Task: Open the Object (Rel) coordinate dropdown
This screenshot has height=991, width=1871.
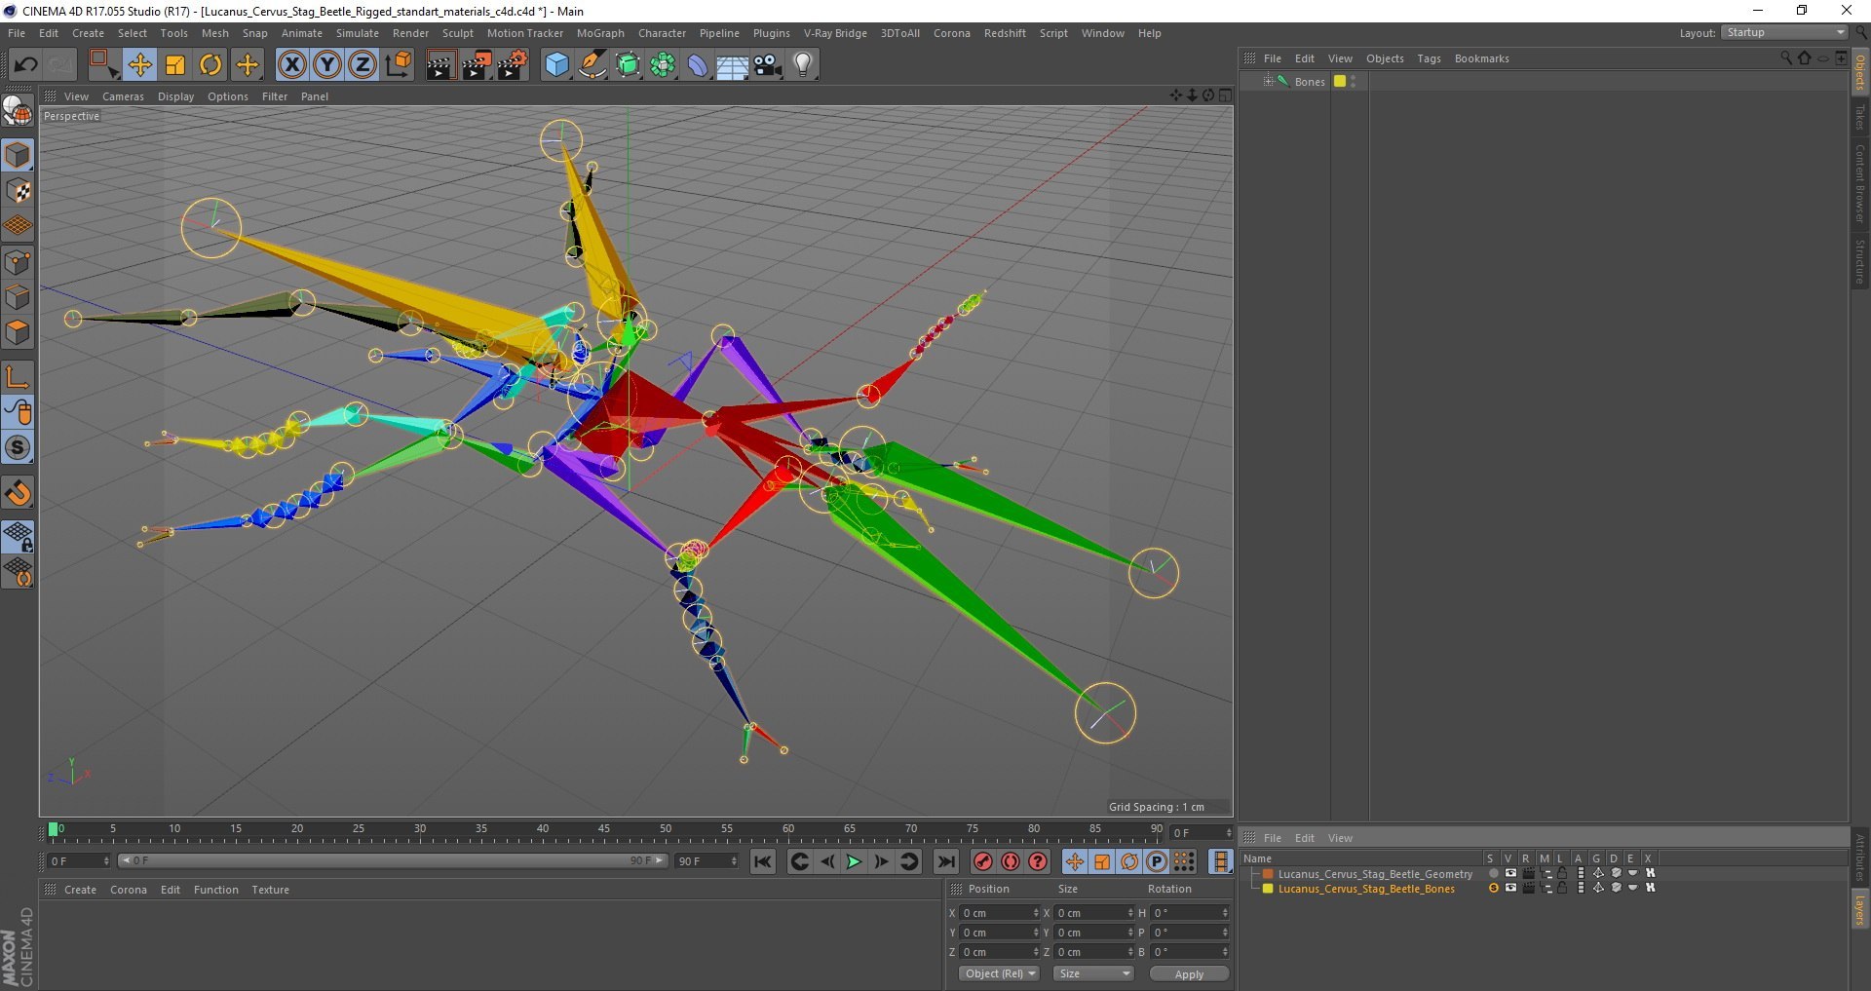Action: click(999, 973)
